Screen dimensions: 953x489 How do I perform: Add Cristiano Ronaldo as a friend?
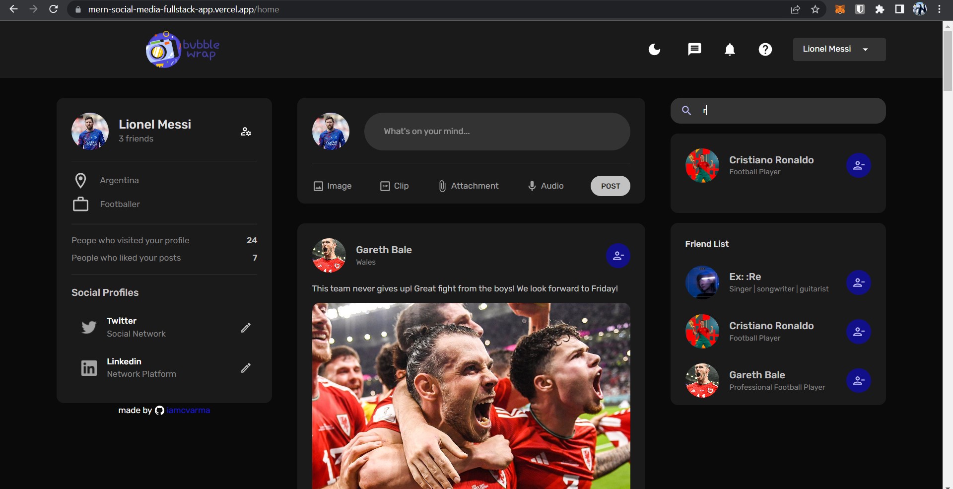pyautogui.click(x=859, y=165)
